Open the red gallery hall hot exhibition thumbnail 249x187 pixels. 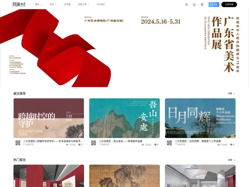click(49, 176)
